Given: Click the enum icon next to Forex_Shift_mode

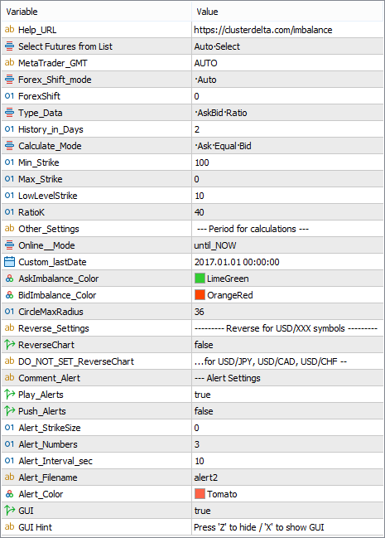Looking at the screenshot, I should pos(9,80).
